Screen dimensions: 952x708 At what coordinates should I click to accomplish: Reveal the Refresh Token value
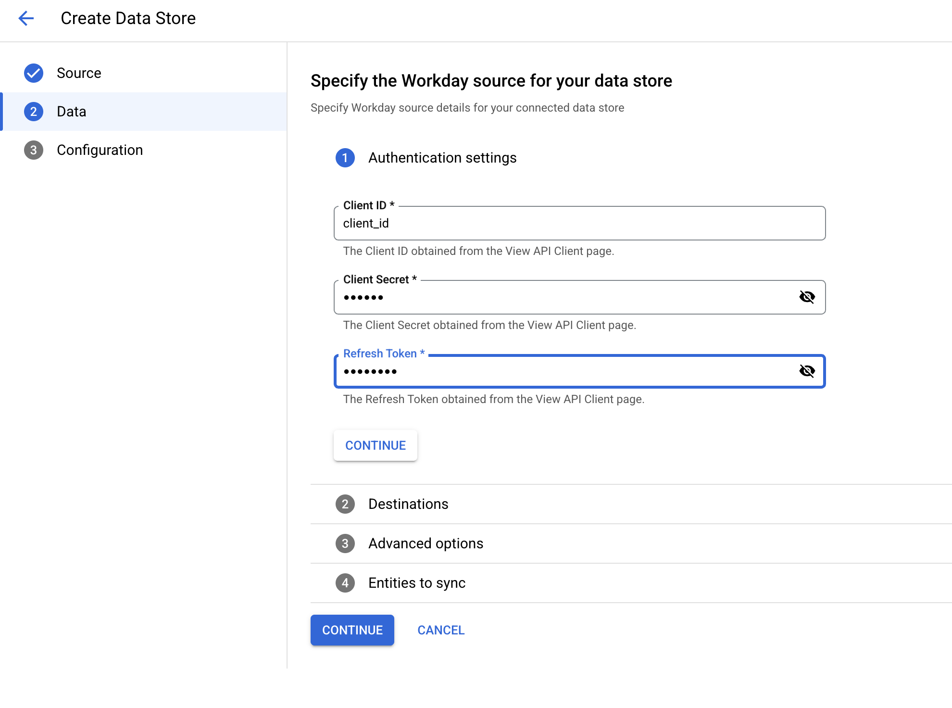807,371
